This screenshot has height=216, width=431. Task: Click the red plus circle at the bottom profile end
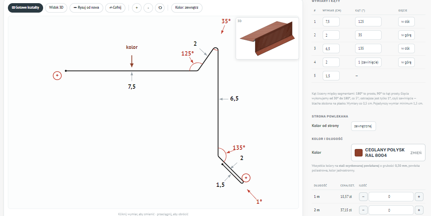[246, 178]
